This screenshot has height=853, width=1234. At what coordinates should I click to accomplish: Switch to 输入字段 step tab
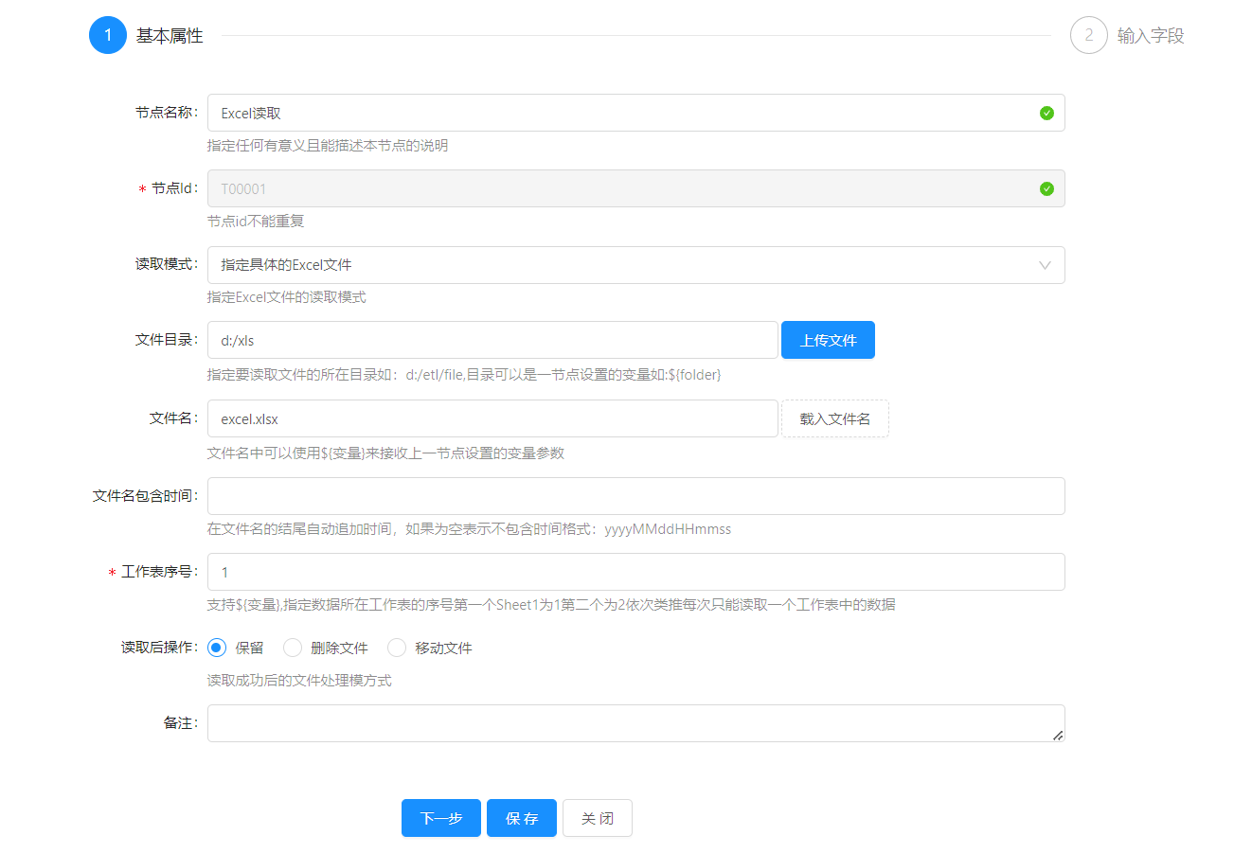[1150, 36]
